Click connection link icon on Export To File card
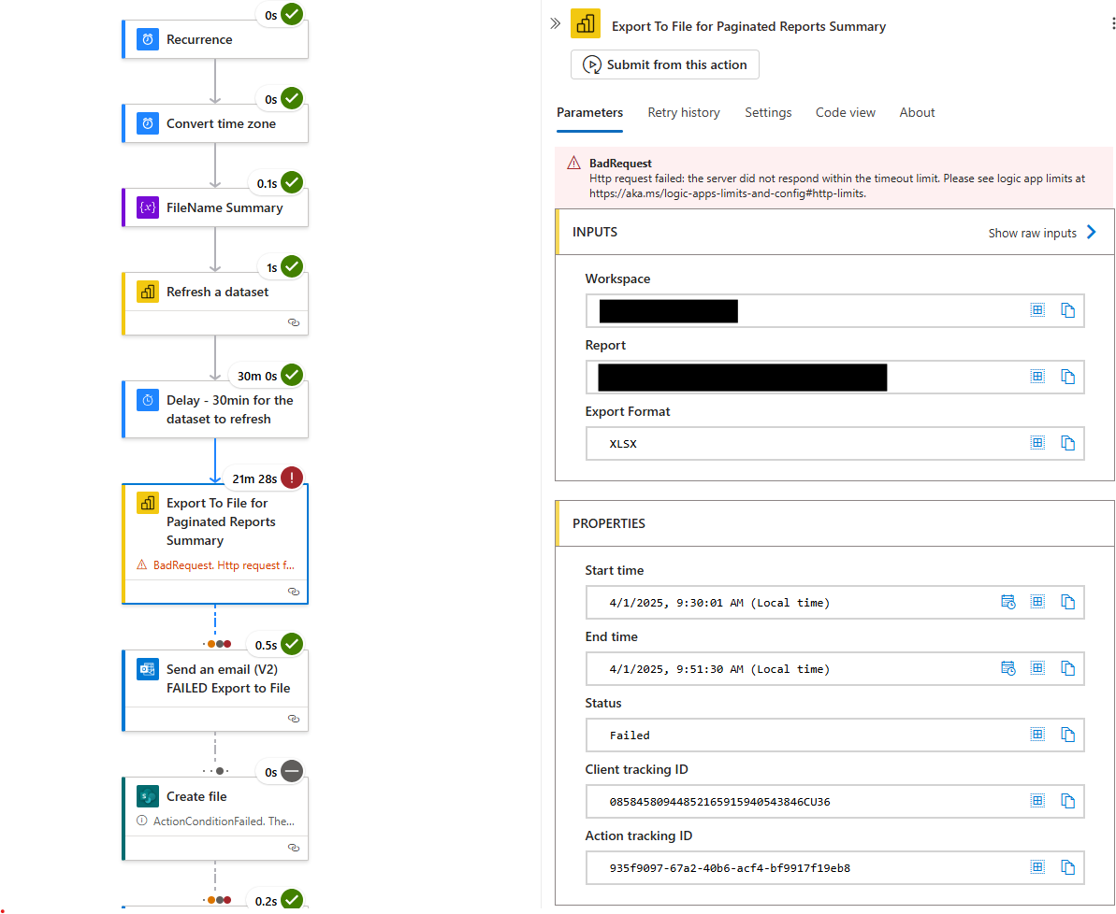Viewport: 1116px width, 914px height. (x=293, y=591)
